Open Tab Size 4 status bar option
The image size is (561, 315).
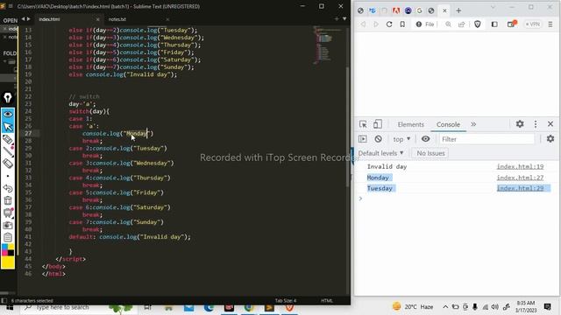click(286, 300)
